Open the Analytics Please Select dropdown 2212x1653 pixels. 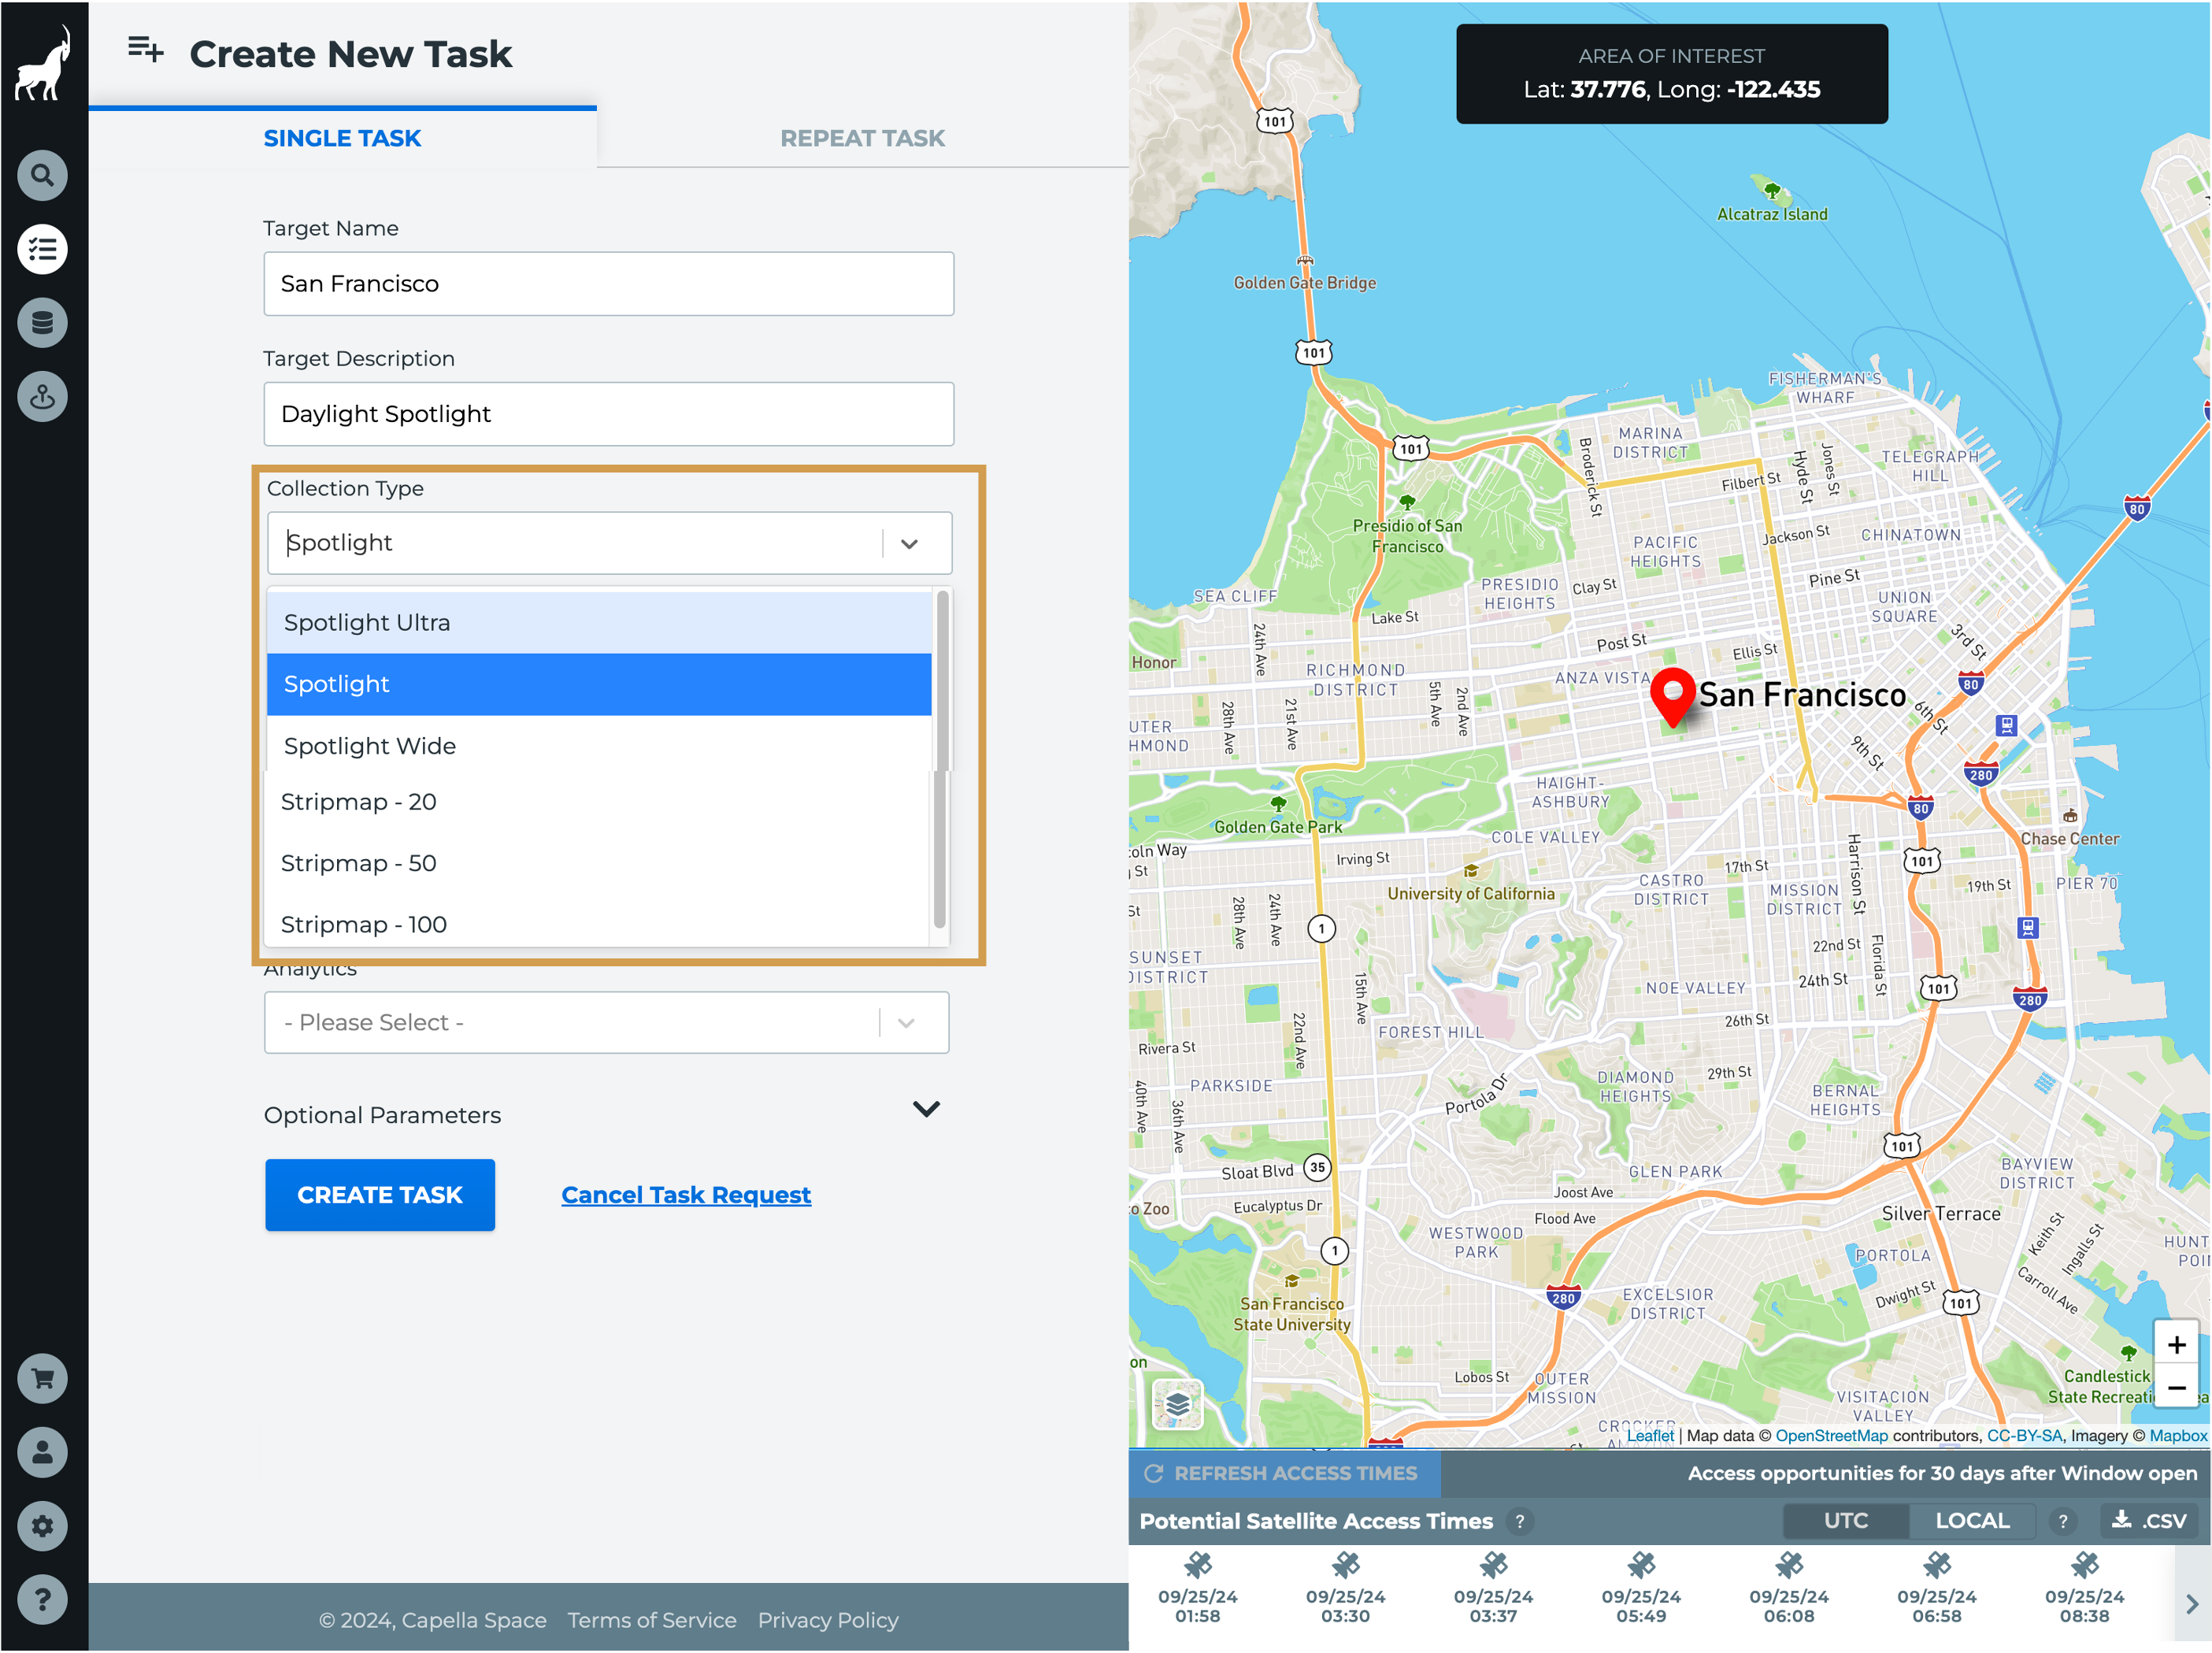tap(606, 1022)
